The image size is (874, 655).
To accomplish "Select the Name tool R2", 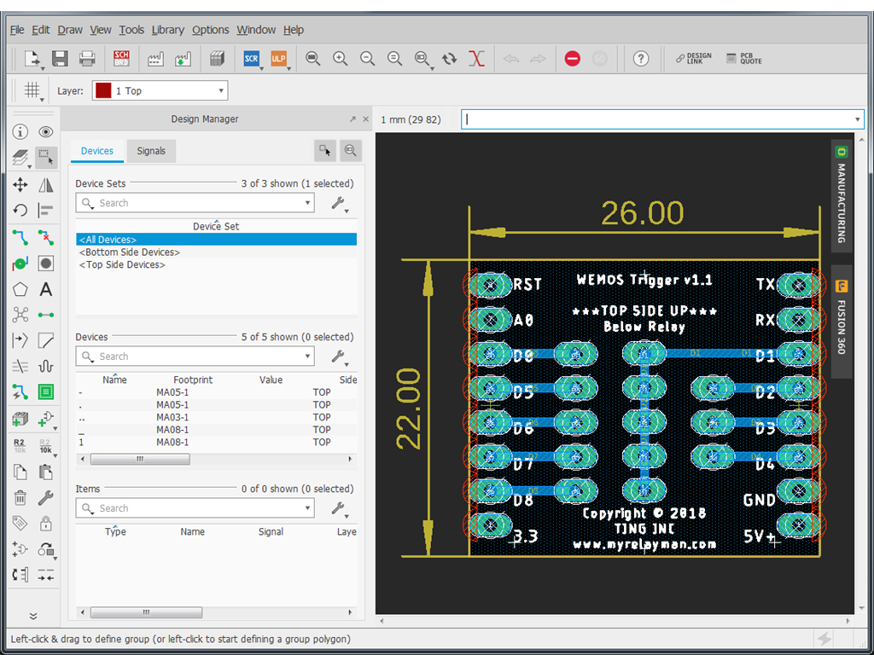I will pyautogui.click(x=20, y=445).
